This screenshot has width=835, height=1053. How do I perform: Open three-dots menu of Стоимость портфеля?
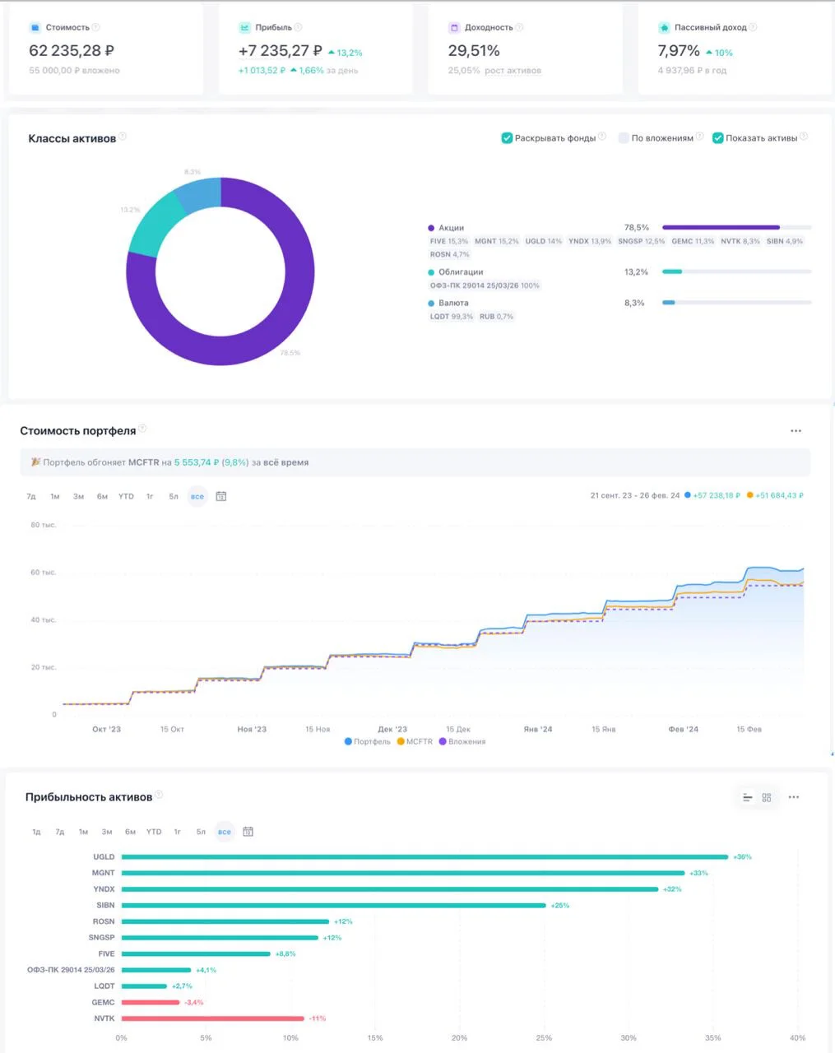796,431
